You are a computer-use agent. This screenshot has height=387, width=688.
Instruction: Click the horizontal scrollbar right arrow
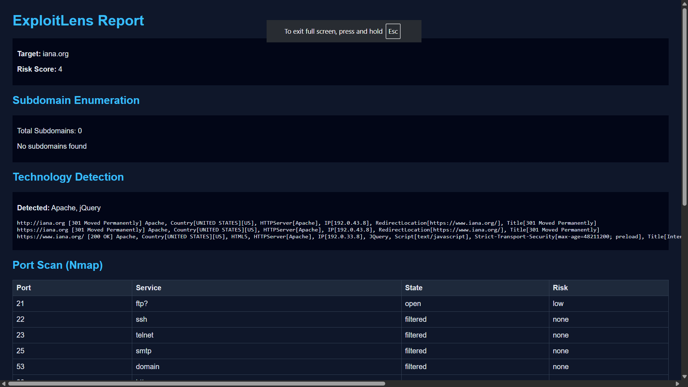[677, 384]
